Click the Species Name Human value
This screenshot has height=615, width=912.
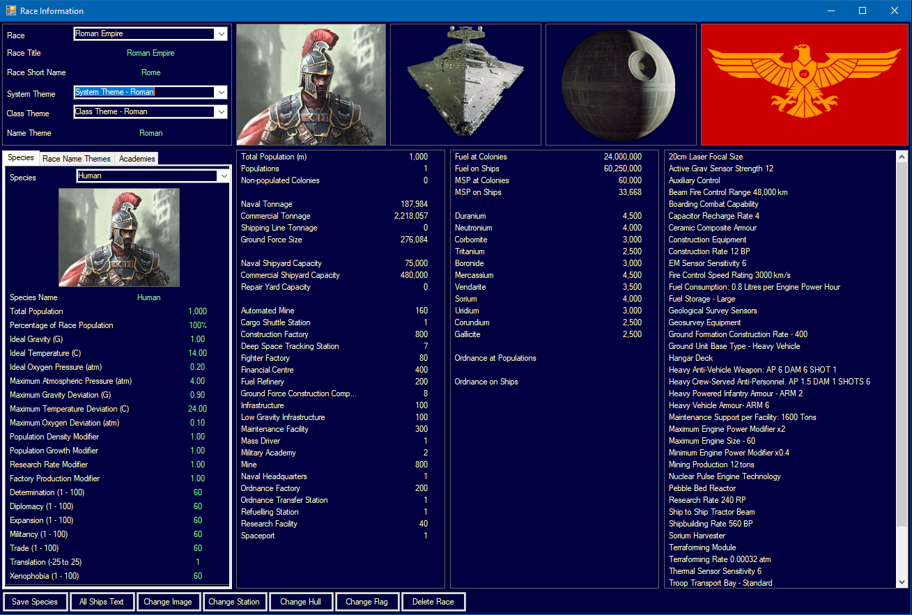149,297
